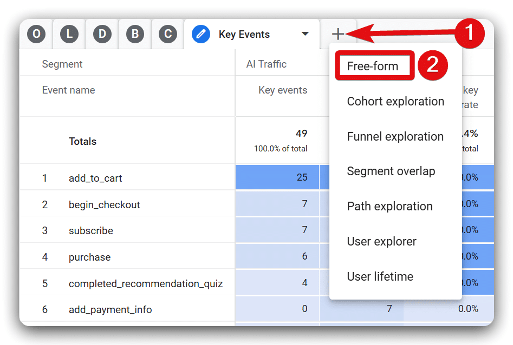This screenshot has width=513, height=345.
Task: Select the completed_recommendation_quiz row
Action: click(x=145, y=283)
